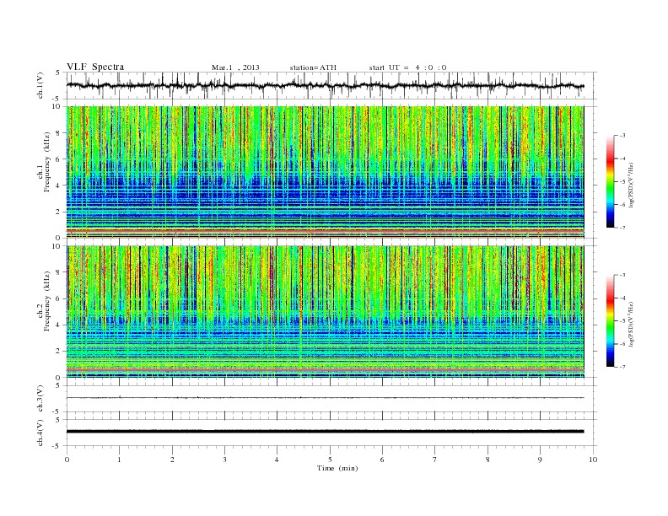Click the "station=ATH" header label

313,67
